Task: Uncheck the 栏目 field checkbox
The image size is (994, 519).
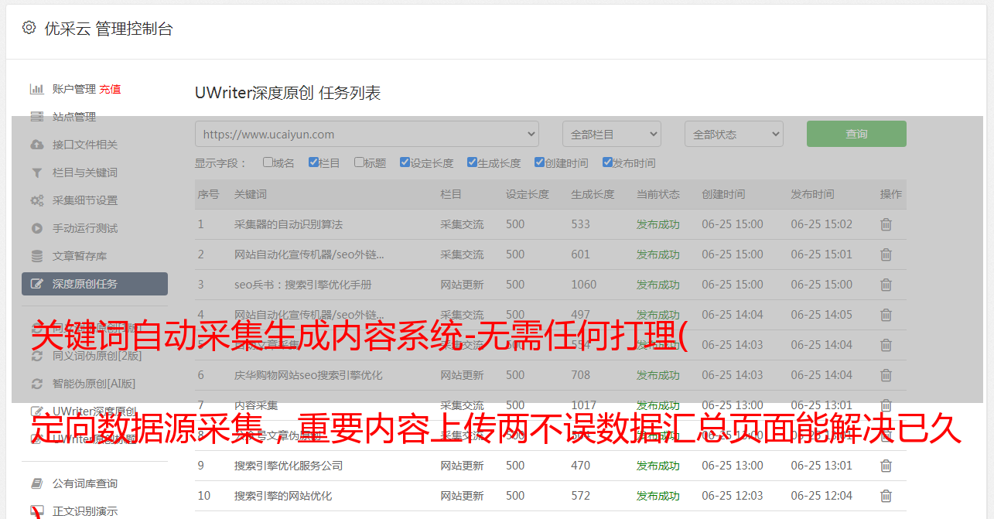Action: click(x=313, y=162)
